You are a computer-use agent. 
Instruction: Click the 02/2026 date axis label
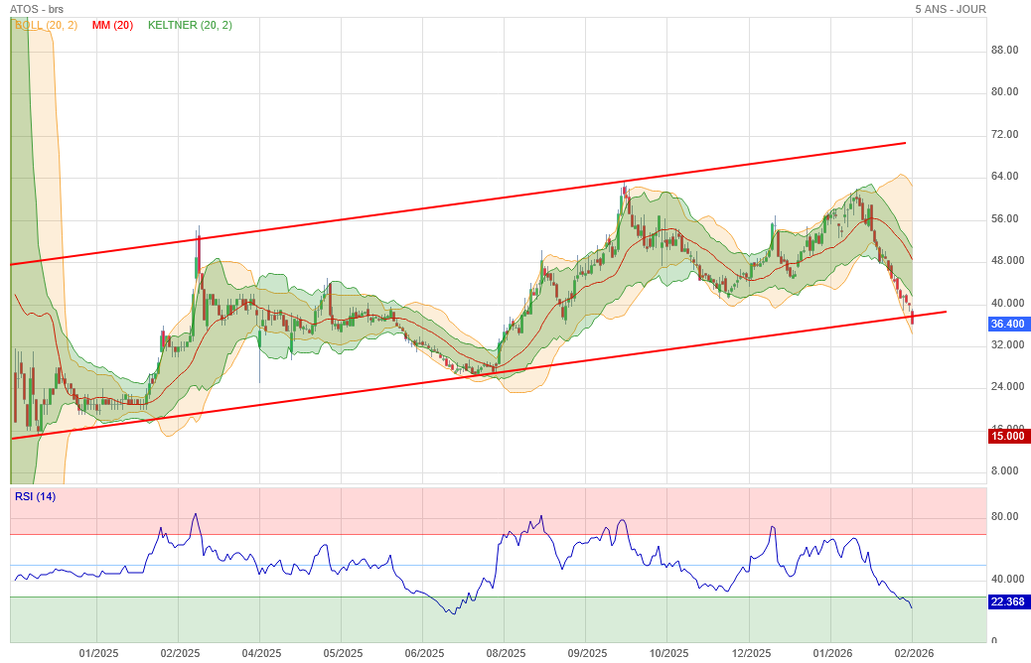(x=915, y=654)
